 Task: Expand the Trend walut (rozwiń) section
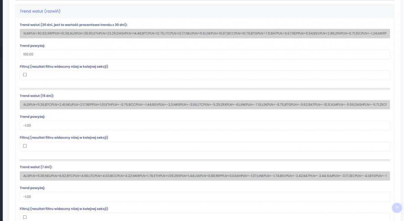pos(40,11)
